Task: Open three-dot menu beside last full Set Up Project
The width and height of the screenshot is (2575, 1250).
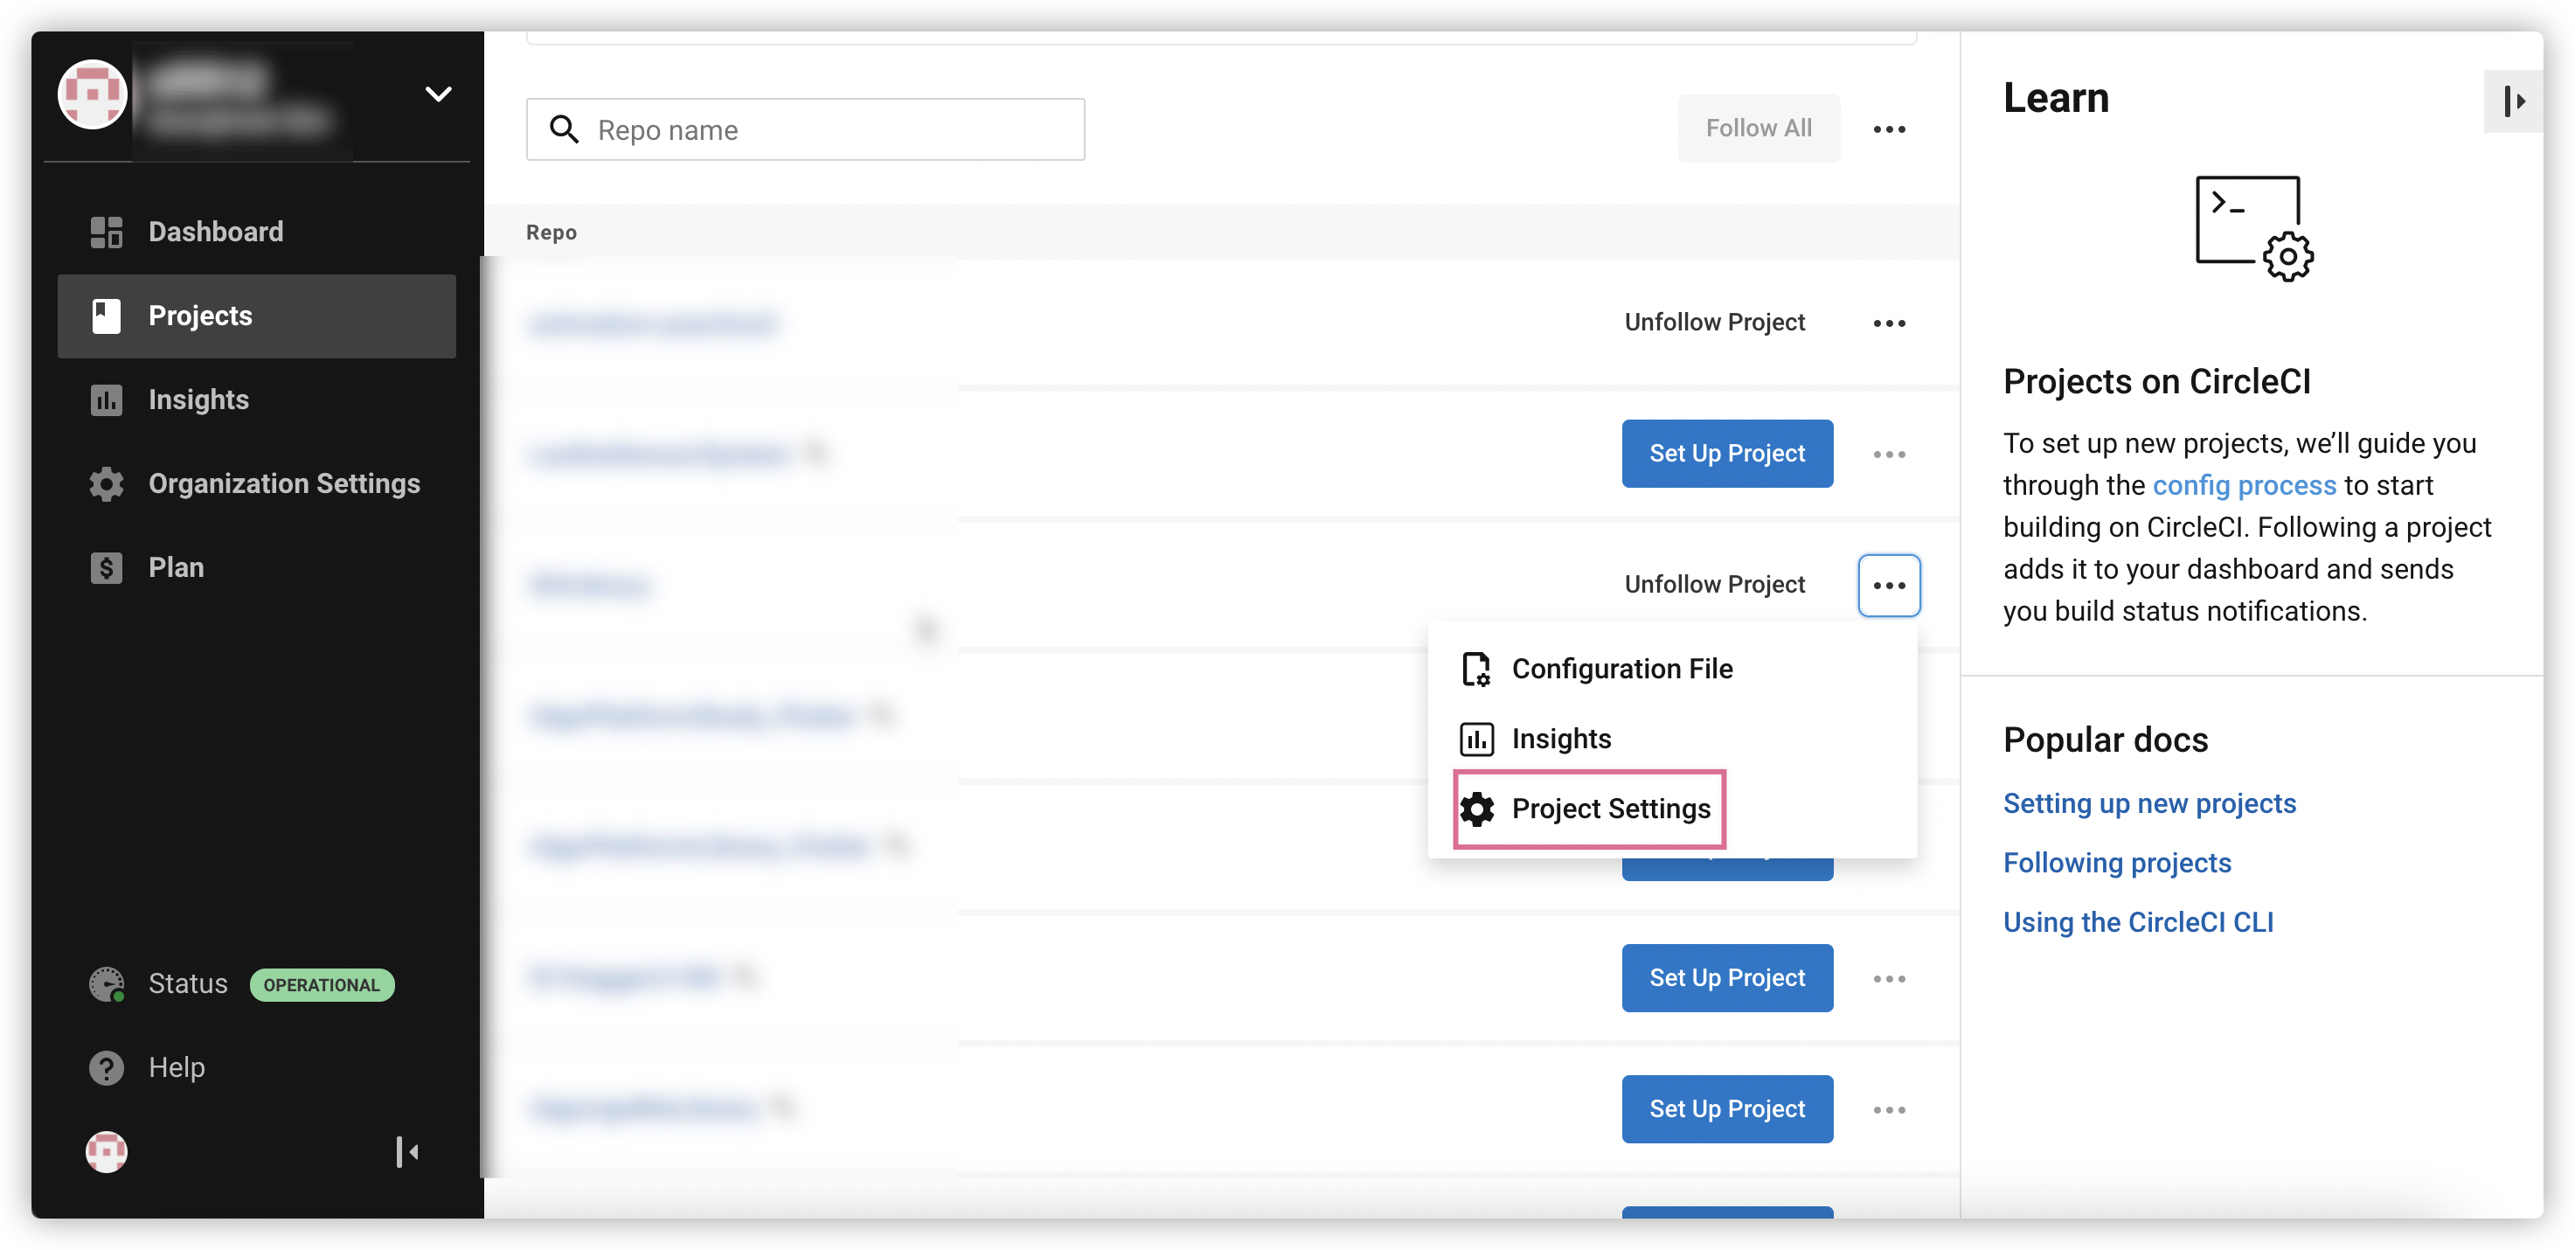Action: [x=1888, y=1110]
